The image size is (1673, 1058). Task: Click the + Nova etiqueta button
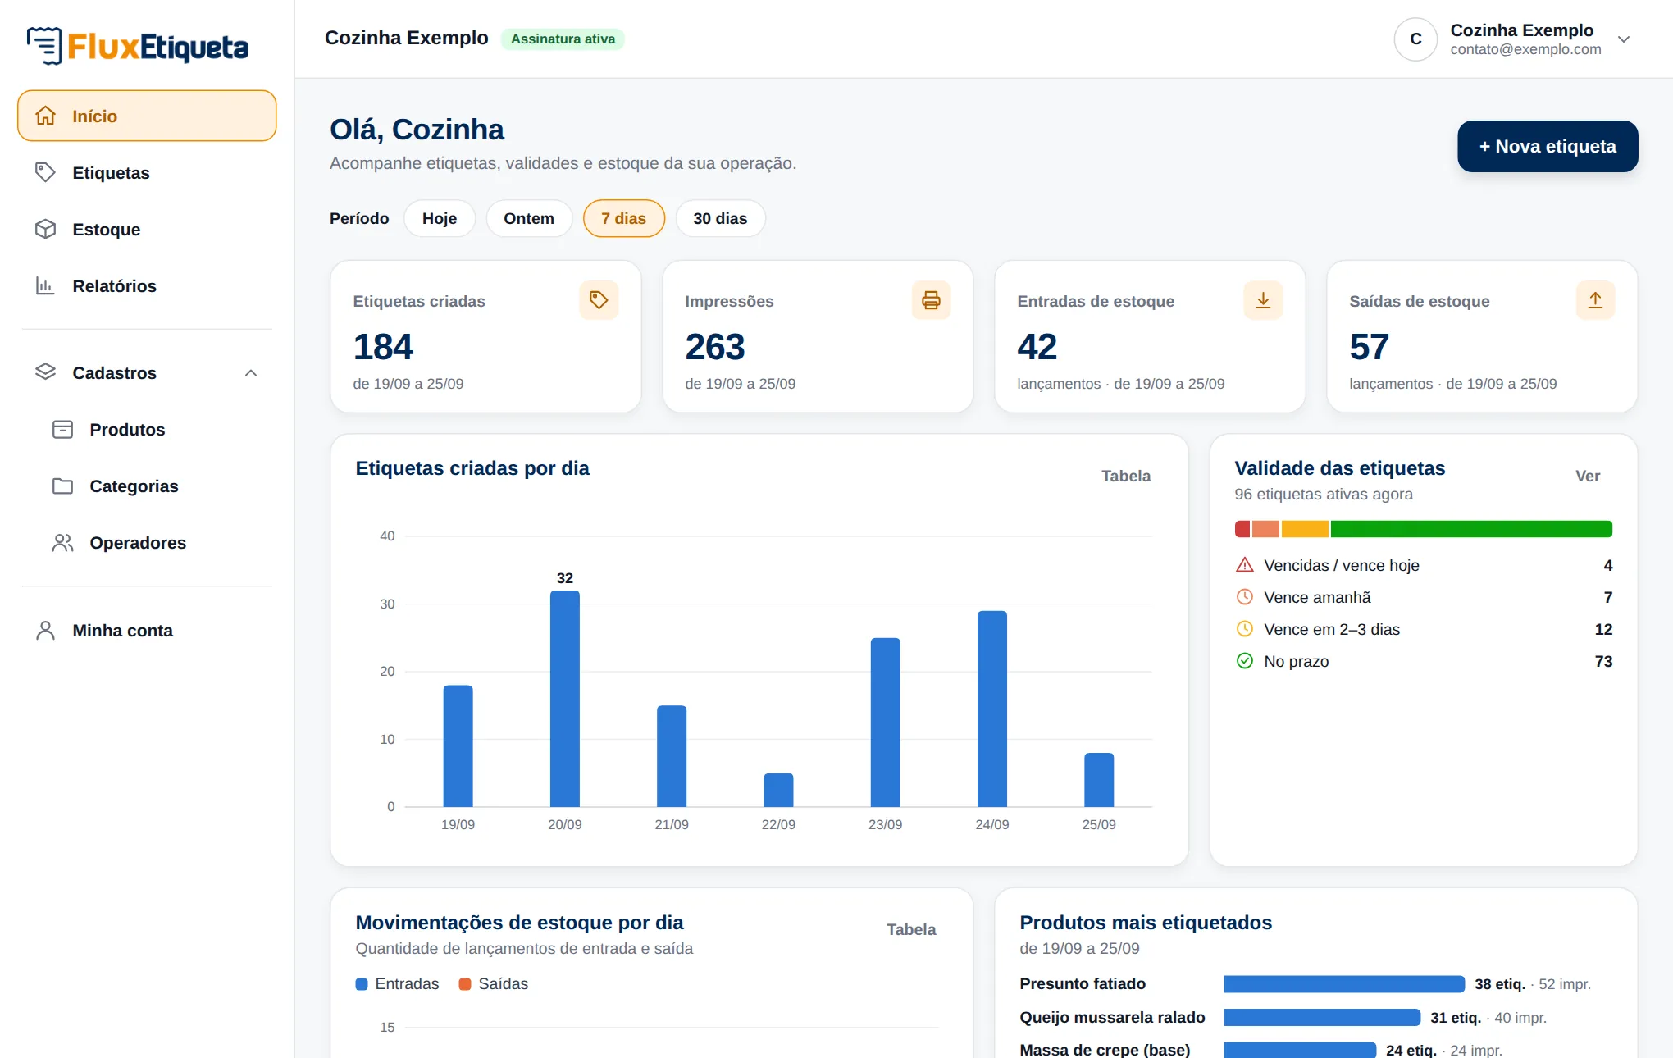[1548, 146]
